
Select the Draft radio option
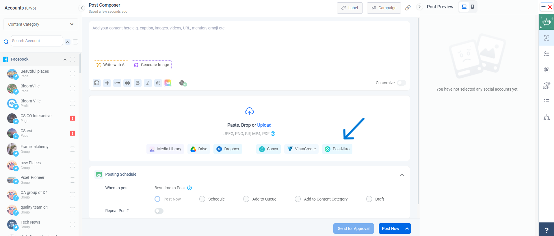coord(369,199)
